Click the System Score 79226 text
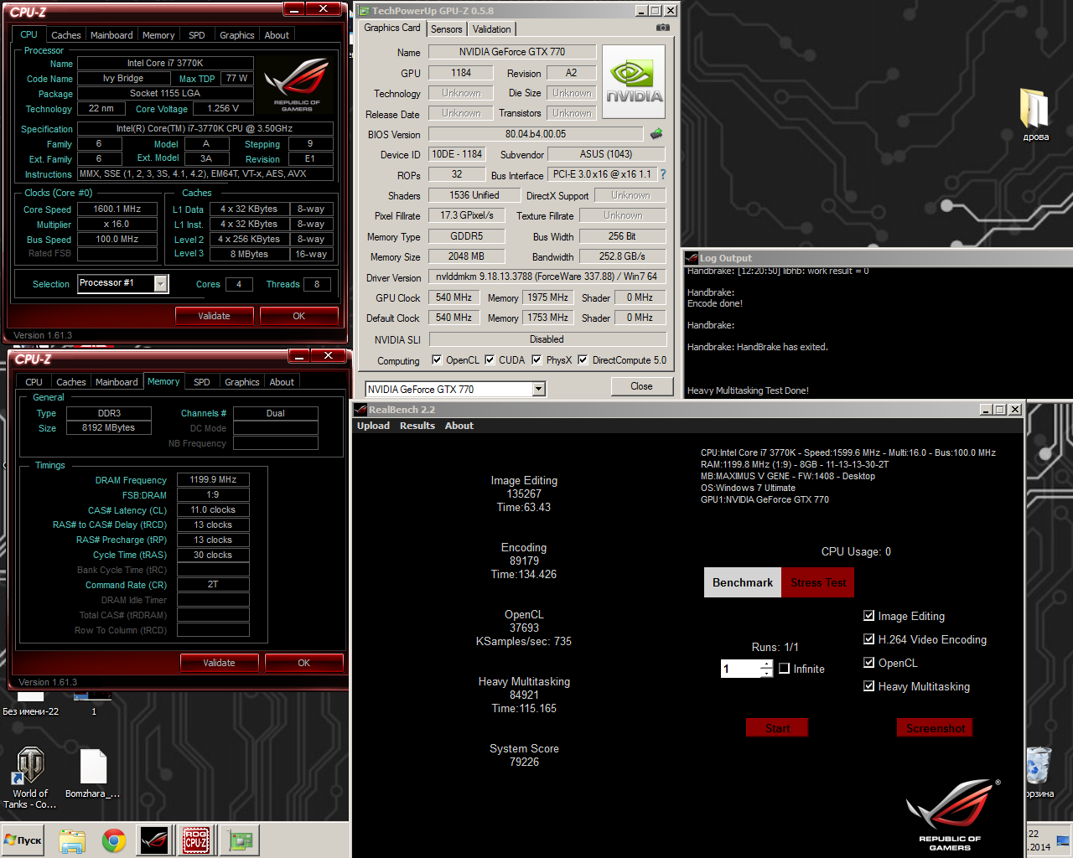The image size is (1073, 858). click(524, 755)
